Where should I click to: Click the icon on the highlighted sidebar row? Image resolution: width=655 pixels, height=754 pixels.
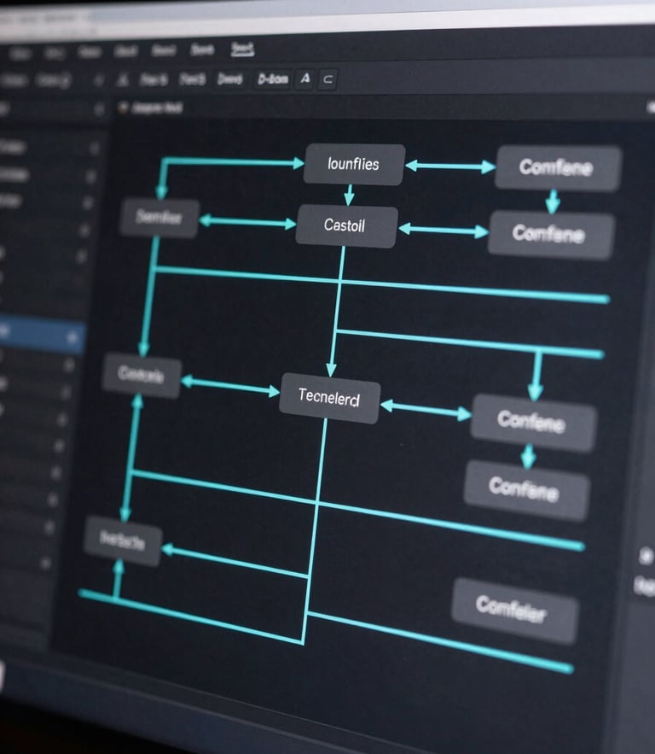click(x=72, y=337)
